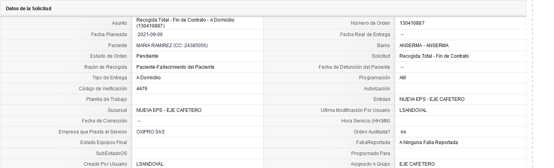Click the Sucursal NUEVA EPS - EJE CAFETERO value
The height and width of the screenshot is (168, 554).
pos(169,110)
